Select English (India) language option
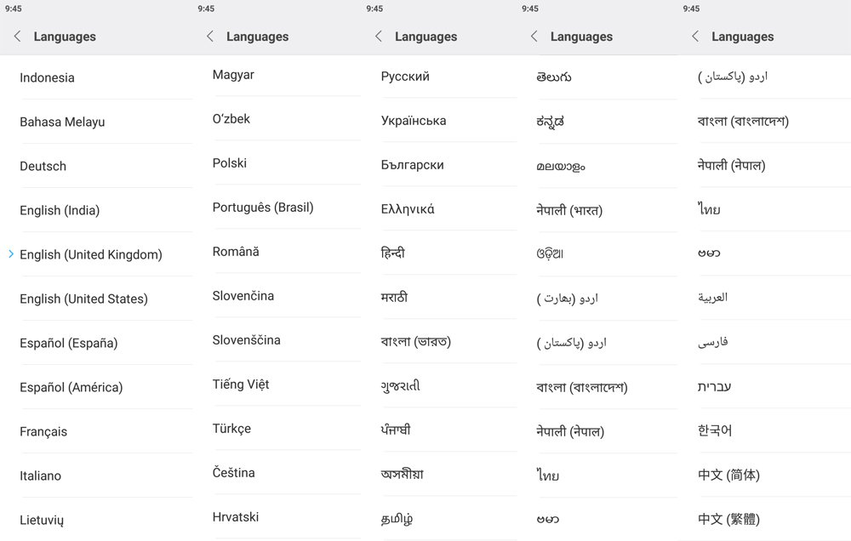 (61, 210)
